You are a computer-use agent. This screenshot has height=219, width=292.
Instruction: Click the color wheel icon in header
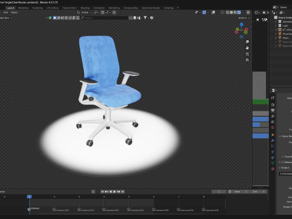[50, 18]
